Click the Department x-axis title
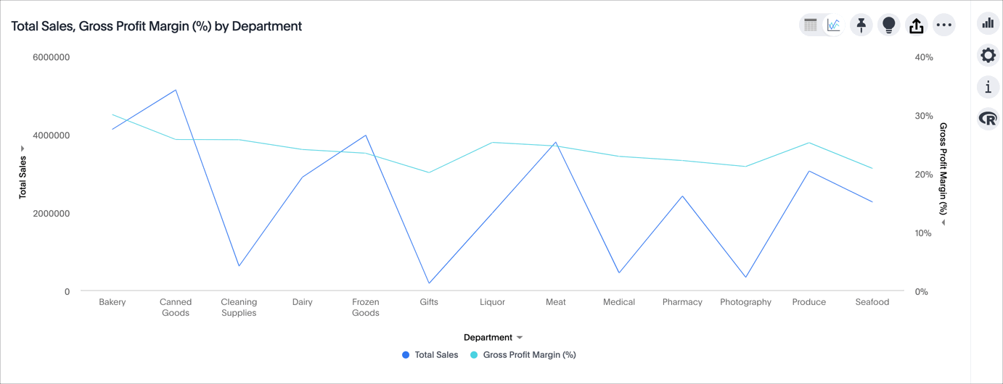 point(488,338)
